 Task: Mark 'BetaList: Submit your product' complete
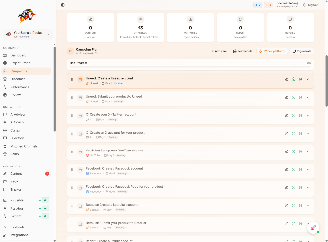(x=294, y=224)
